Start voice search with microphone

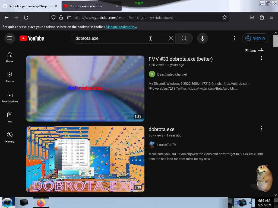point(202,38)
